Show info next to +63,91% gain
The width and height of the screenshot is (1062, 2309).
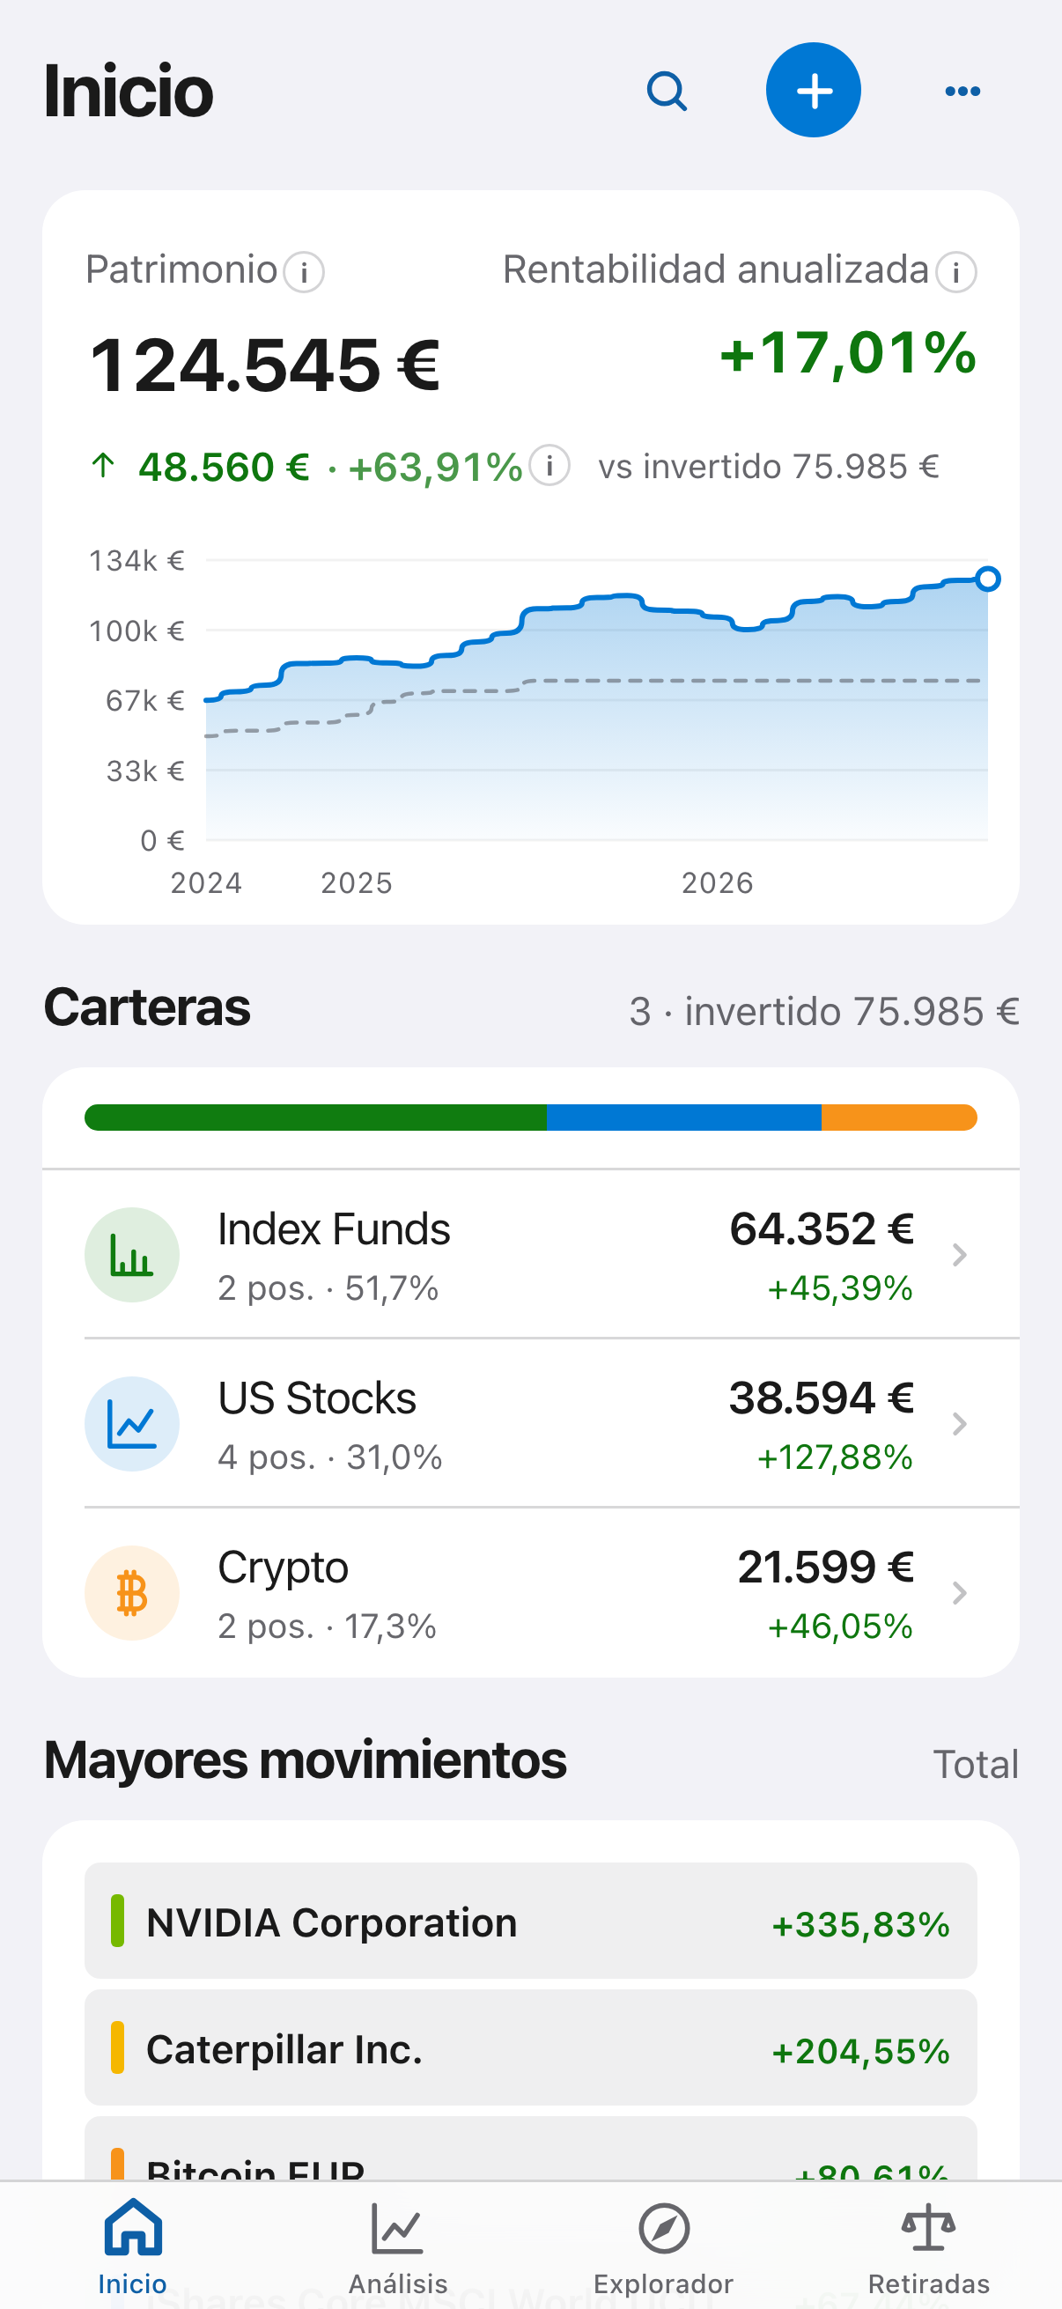[549, 465]
